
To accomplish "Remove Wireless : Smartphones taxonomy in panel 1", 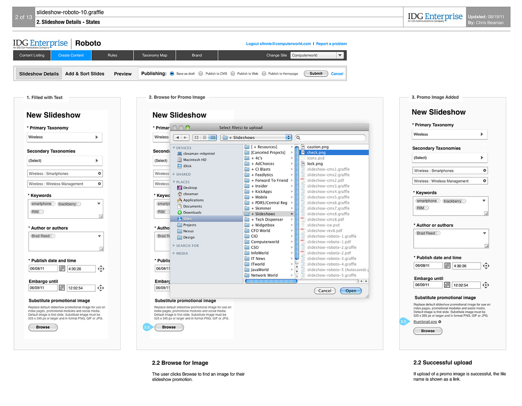I will click(100, 173).
